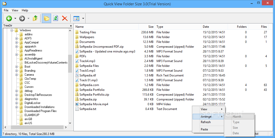The image size is (275, 138).
Task: Expand the debug tree folder
Action: [17, 91]
